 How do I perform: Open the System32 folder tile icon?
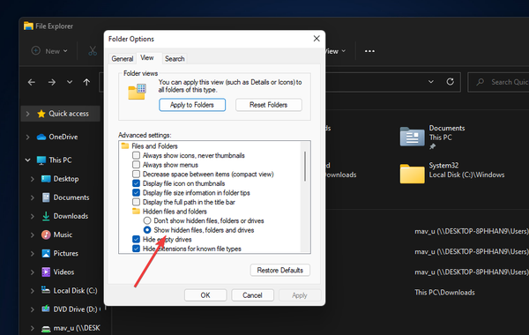412,174
